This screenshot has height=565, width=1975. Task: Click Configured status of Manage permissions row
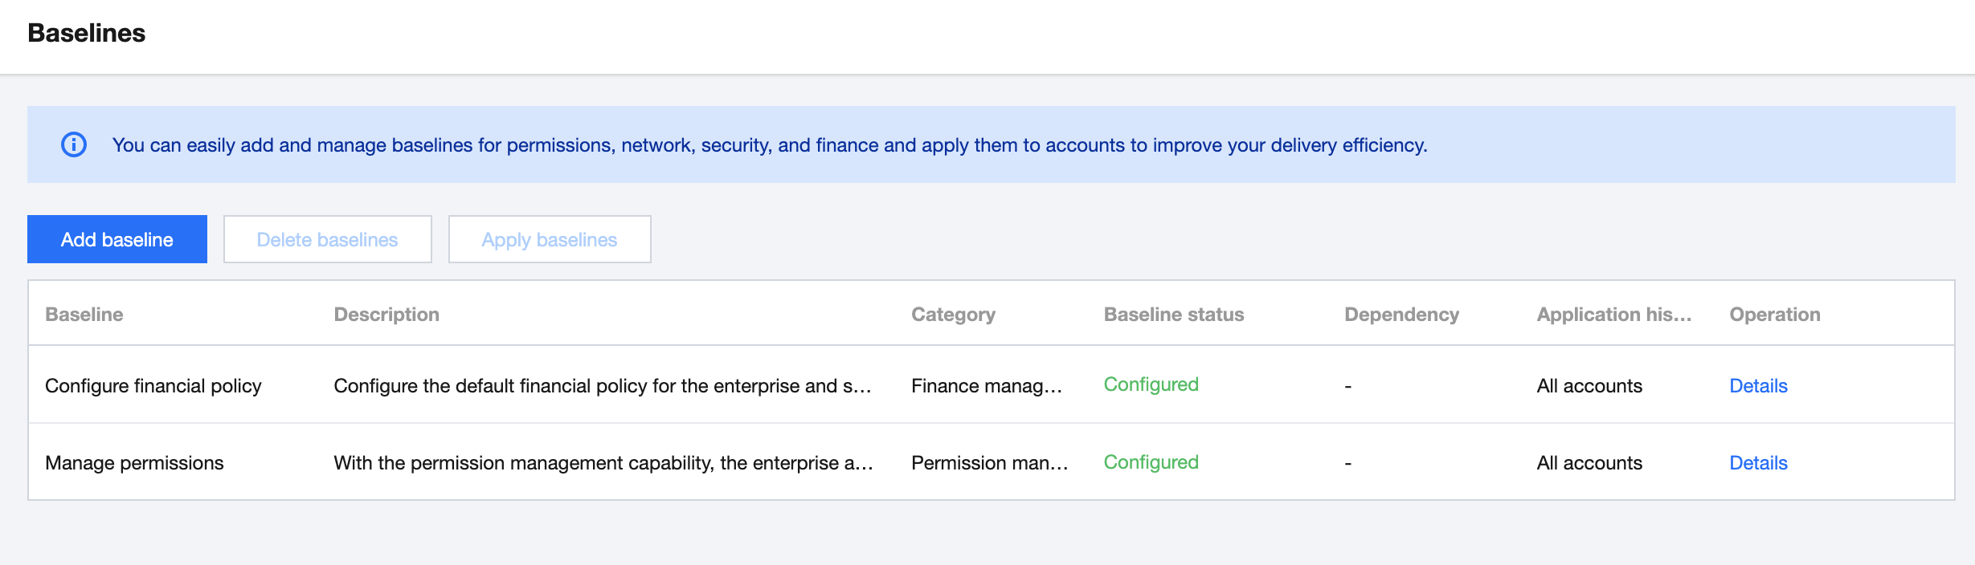click(1151, 462)
